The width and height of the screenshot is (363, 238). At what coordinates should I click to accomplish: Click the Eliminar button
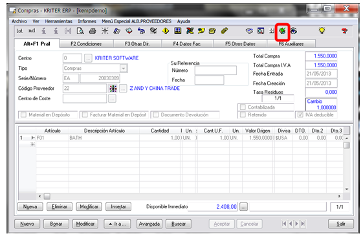(x=60, y=206)
